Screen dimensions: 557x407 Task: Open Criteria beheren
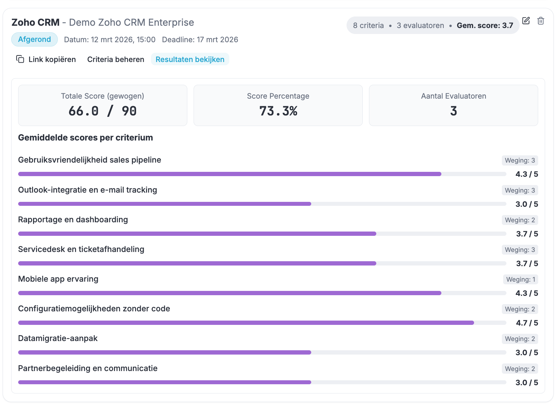click(x=116, y=59)
